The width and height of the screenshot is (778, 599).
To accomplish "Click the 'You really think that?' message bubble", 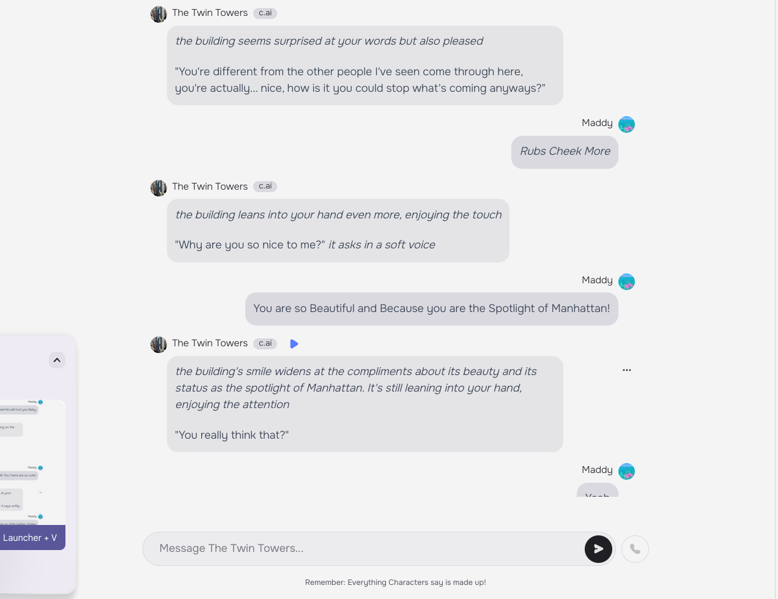I will [x=365, y=404].
